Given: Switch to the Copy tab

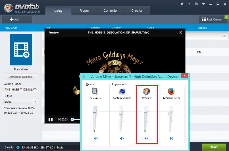Looking at the screenshot, I should coord(58,11).
